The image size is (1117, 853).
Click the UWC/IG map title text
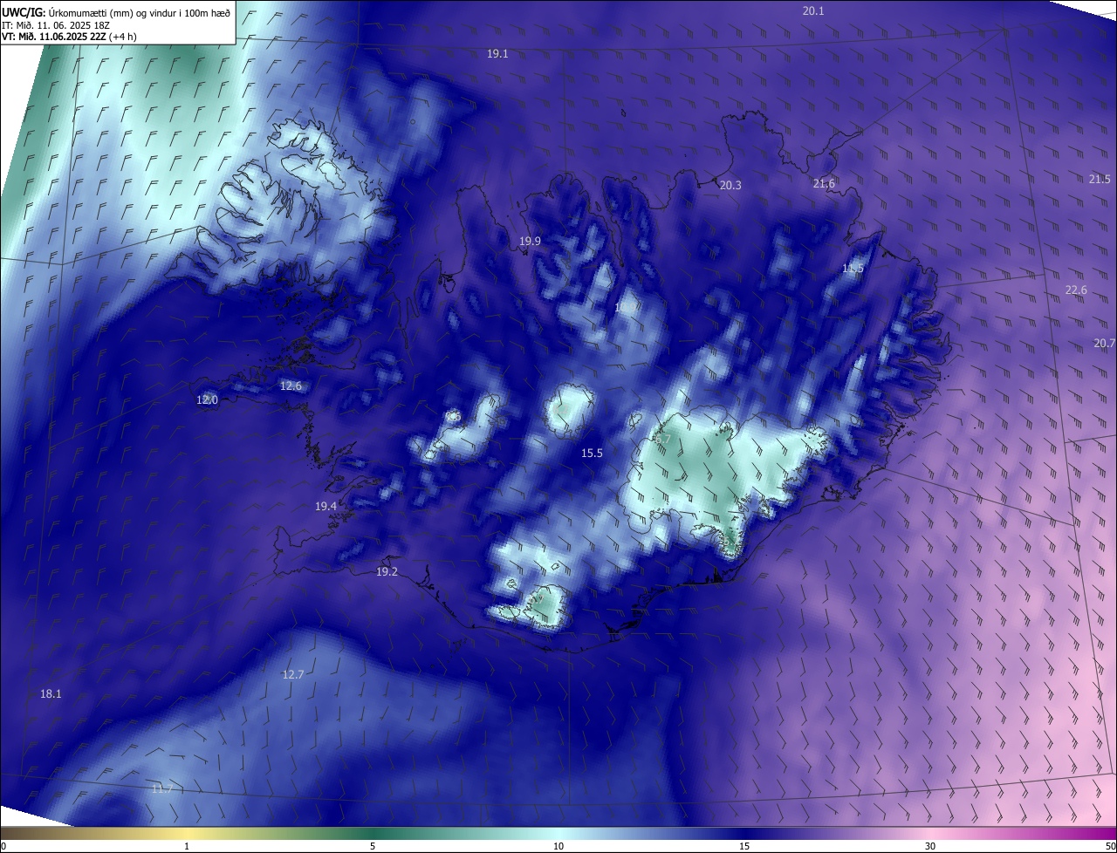click(x=116, y=12)
